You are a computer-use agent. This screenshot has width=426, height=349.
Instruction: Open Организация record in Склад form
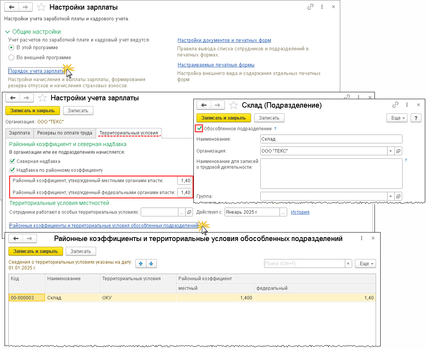pyautogui.click(x=398, y=151)
